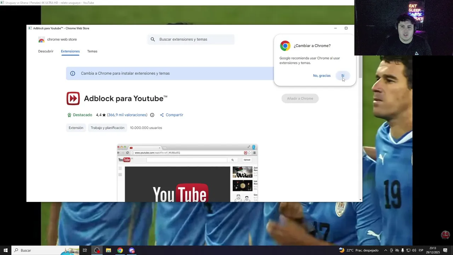This screenshot has height=255, width=453.
Task: Click the microphone tray icon
Action: coord(403,250)
